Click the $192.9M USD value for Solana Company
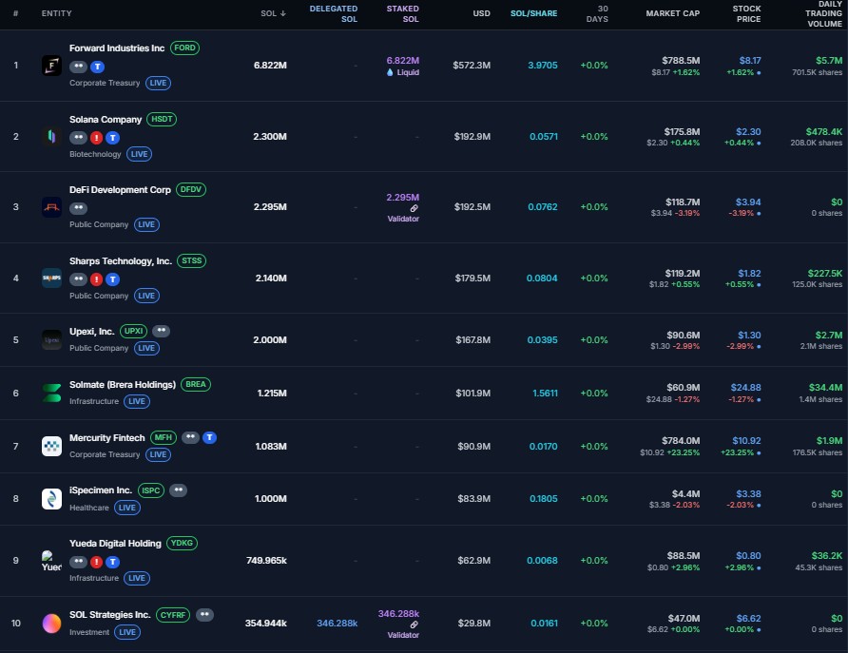This screenshot has width=848, height=653. pos(472,137)
